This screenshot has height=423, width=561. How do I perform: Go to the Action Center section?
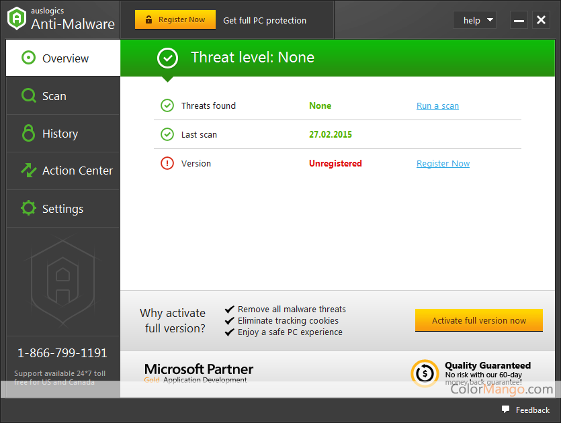(63, 171)
